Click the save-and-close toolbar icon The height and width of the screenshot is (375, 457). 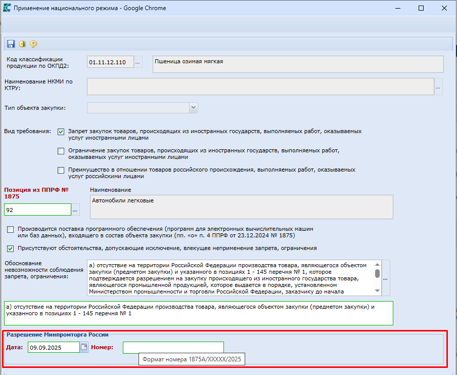[22, 44]
